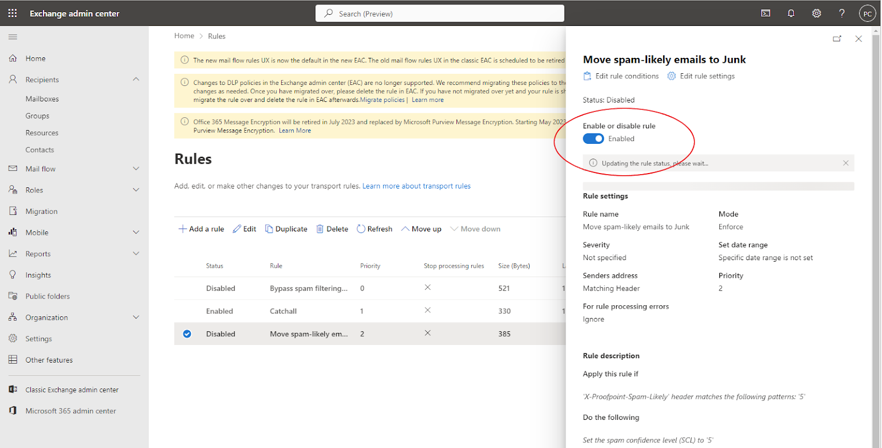Toggle the Enable or disable rule switch

[593, 139]
